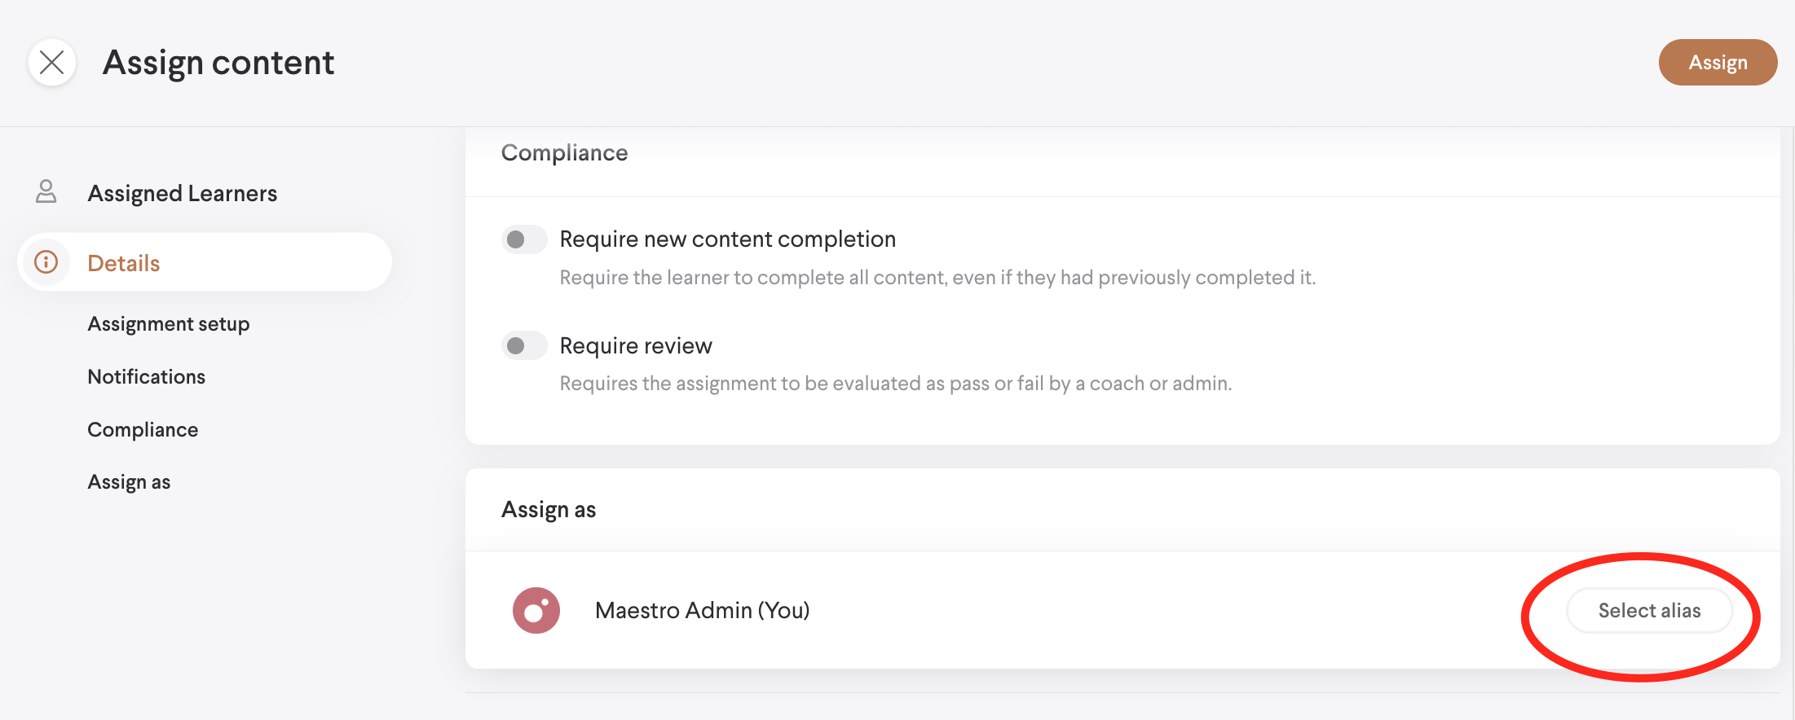This screenshot has height=720, width=1795.
Task: Click the Maestro Admin avatar icon
Action: [536, 610]
